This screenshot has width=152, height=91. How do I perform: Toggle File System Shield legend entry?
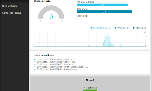[x=100, y=28]
